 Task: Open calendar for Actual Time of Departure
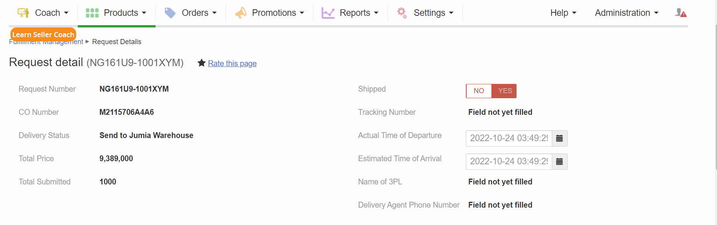click(560, 138)
